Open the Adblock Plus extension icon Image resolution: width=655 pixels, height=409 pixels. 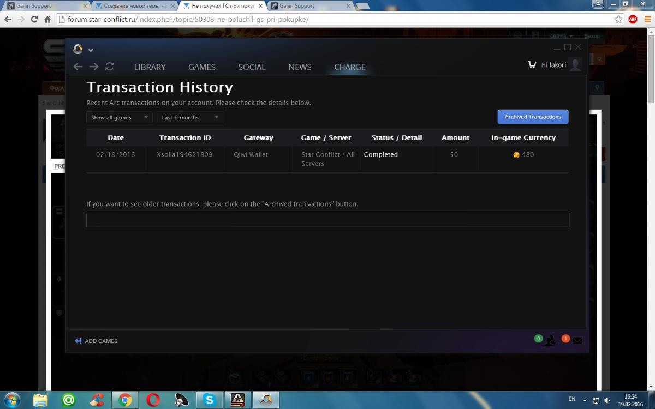click(x=633, y=19)
